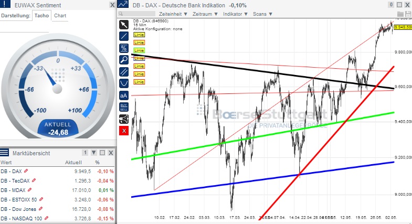Select the DB - DAX row in Marktübersicht
The width and height of the screenshot is (412, 224).
pyautogui.click(x=57, y=171)
